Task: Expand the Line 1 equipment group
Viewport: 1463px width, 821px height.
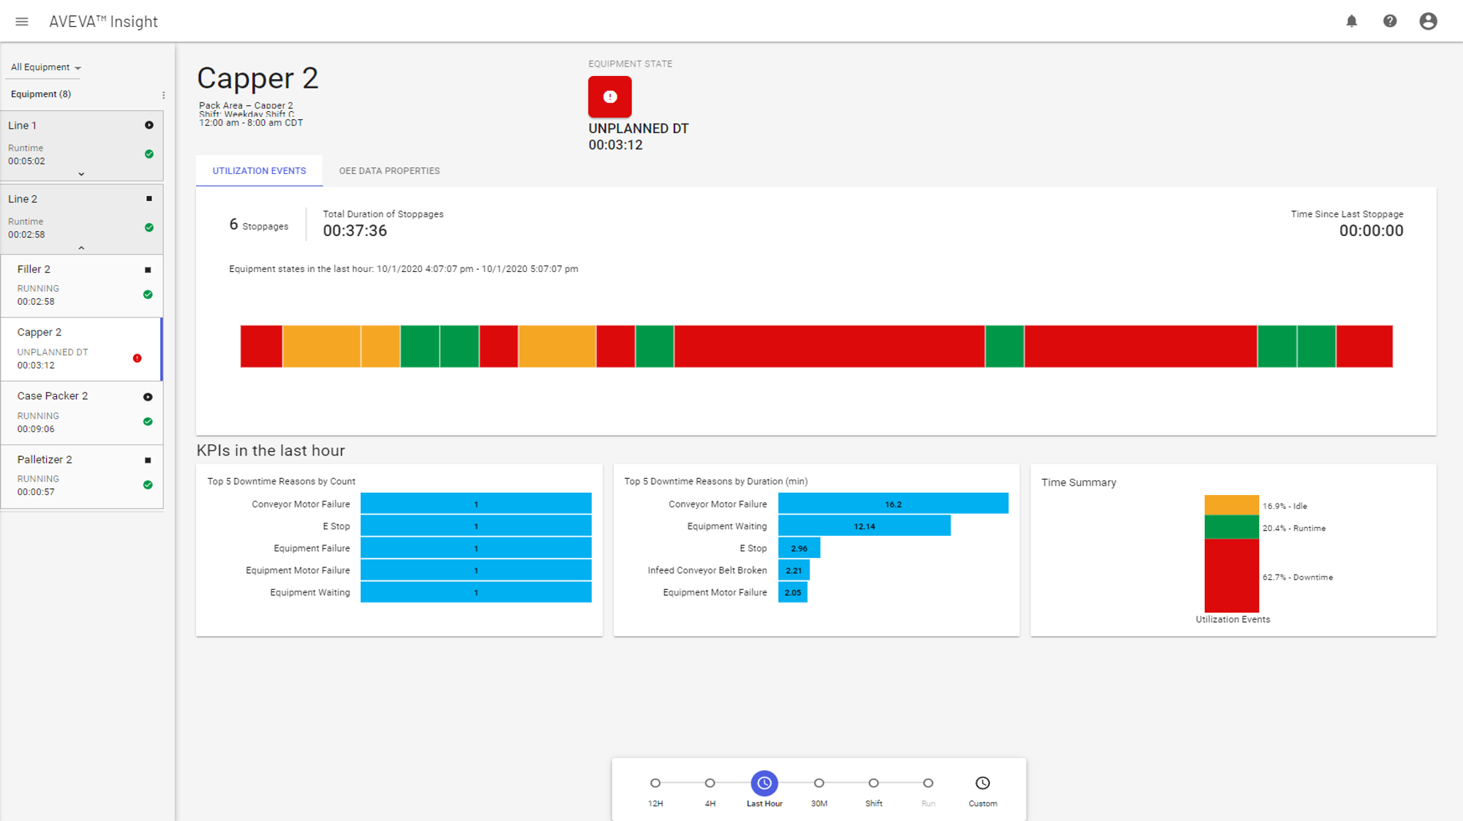Action: pyautogui.click(x=81, y=174)
